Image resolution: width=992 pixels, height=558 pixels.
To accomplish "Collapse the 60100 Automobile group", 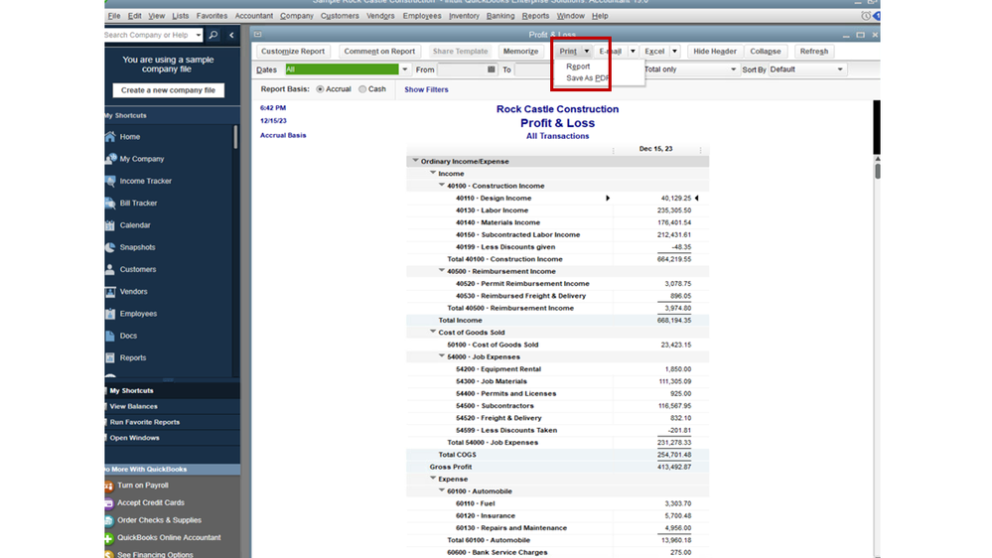I will 442,490.
